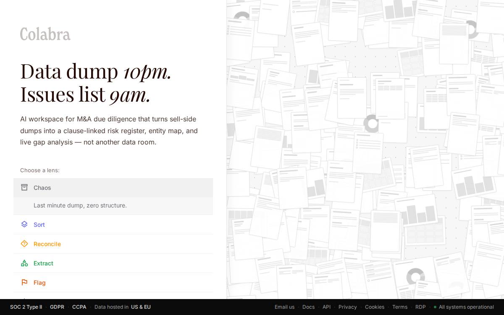Click the 'Issues list 9am.' headline

[85, 94]
